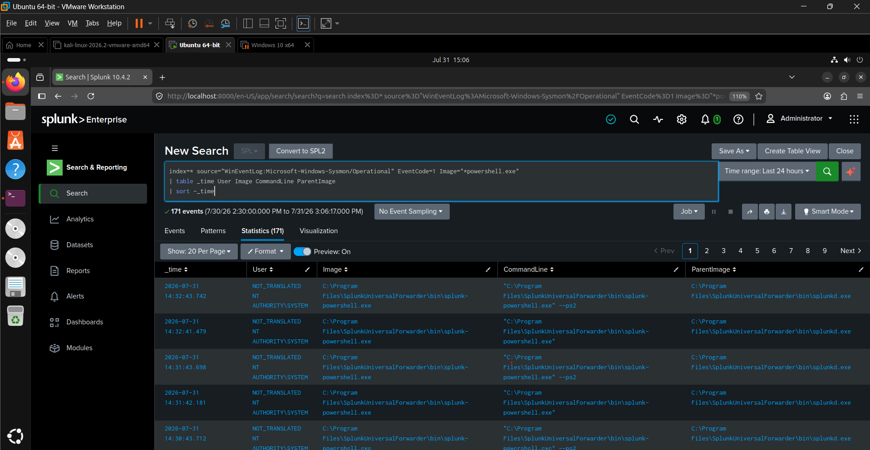The width and height of the screenshot is (870, 450).
Task: Sort results by the CommandLine column header
Action: pyautogui.click(x=529, y=269)
